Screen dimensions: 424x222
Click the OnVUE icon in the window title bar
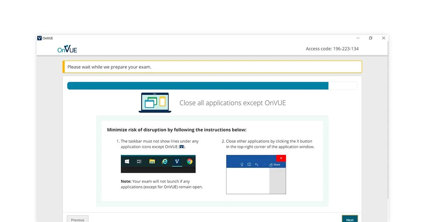tap(40, 38)
